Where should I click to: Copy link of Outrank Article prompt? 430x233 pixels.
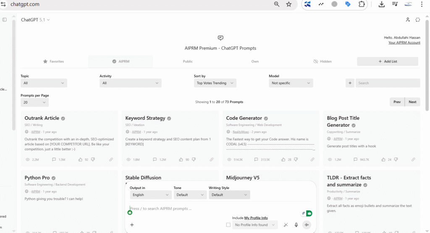tap(111, 159)
